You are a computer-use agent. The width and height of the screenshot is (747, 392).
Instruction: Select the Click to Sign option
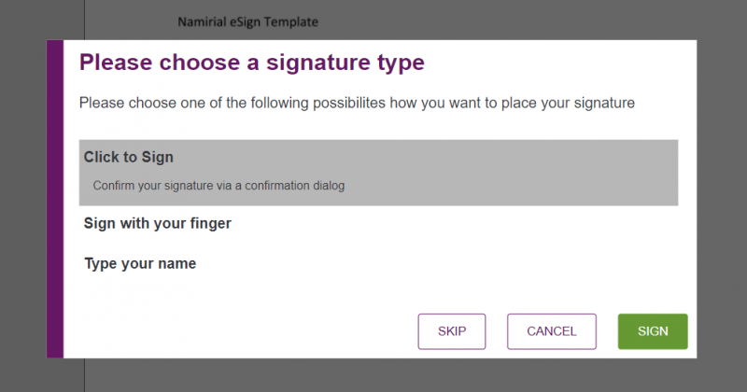point(129,158)
